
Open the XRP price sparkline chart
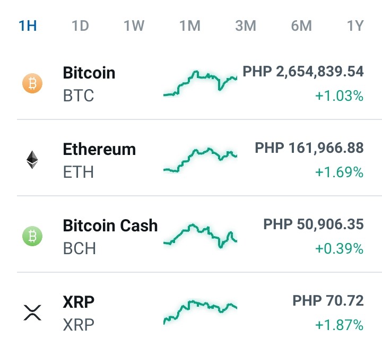(200, 313)
